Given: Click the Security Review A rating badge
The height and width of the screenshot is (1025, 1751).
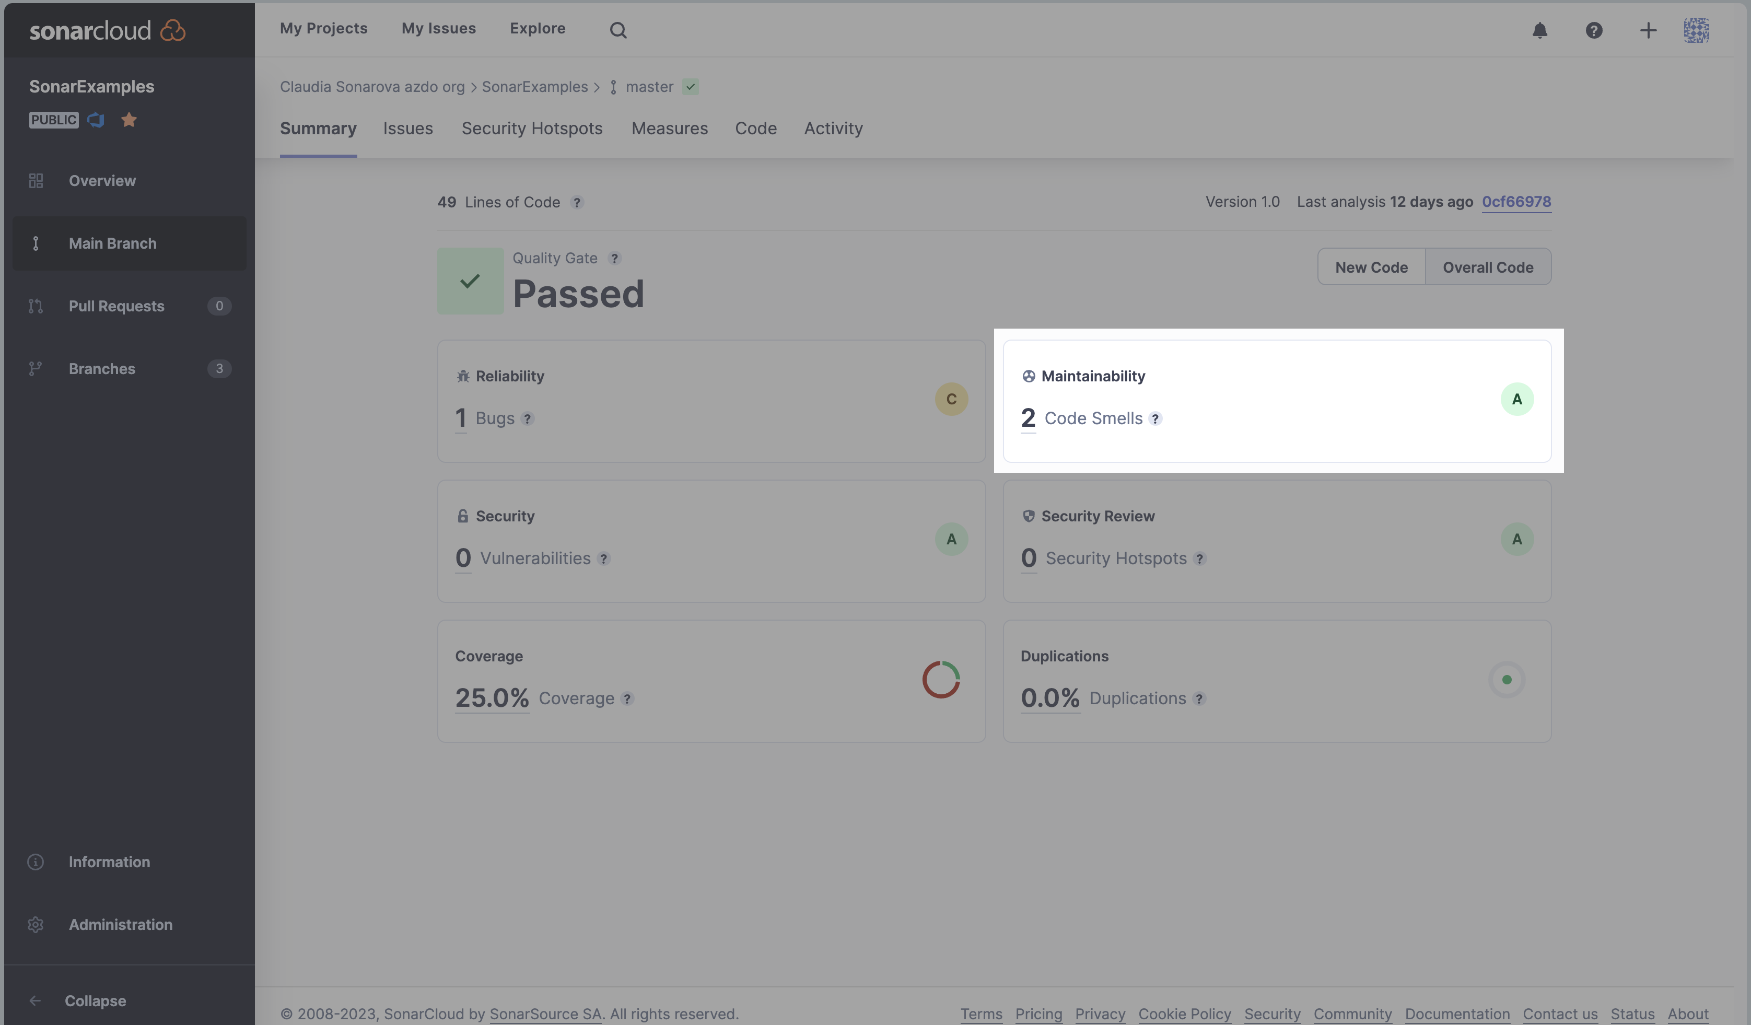Looking at the screenshot, I should click(x=1517, y=539).
